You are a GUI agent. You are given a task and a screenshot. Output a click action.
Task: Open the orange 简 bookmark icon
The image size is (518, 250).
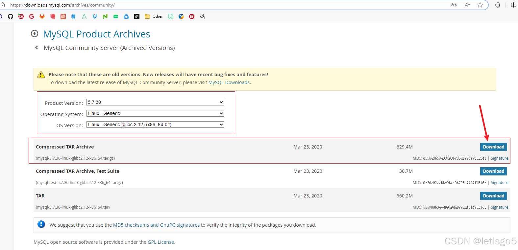(63, 16)
